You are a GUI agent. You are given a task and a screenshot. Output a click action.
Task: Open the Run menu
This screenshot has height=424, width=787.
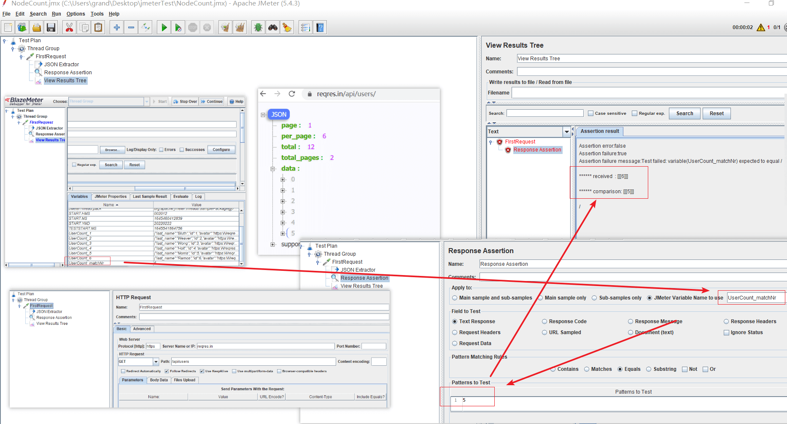pyautogui.click(x=57, y=14)
